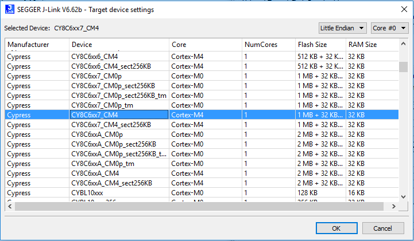Click vertical scrollbar up arrow
This screenshot has height=241, width=414.
coord(403,44)
